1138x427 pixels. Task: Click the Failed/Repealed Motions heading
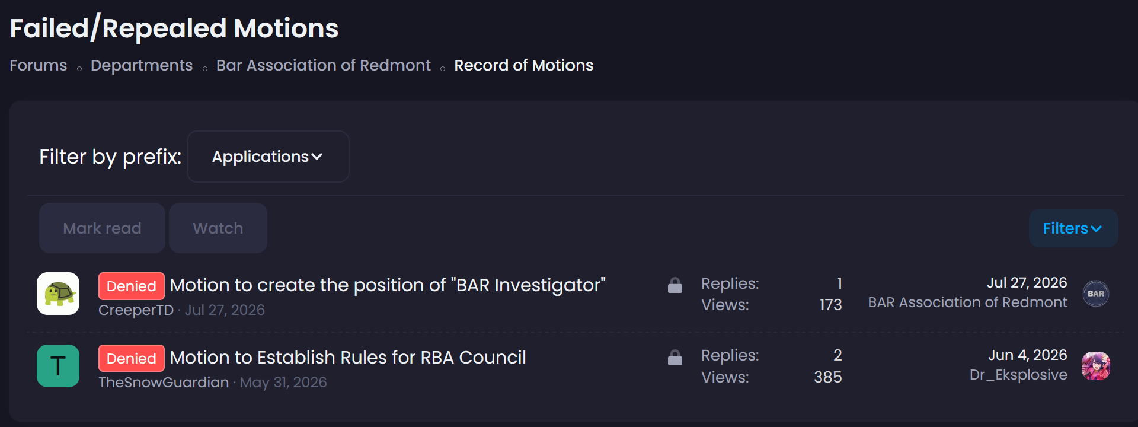[x=174, y=28]
